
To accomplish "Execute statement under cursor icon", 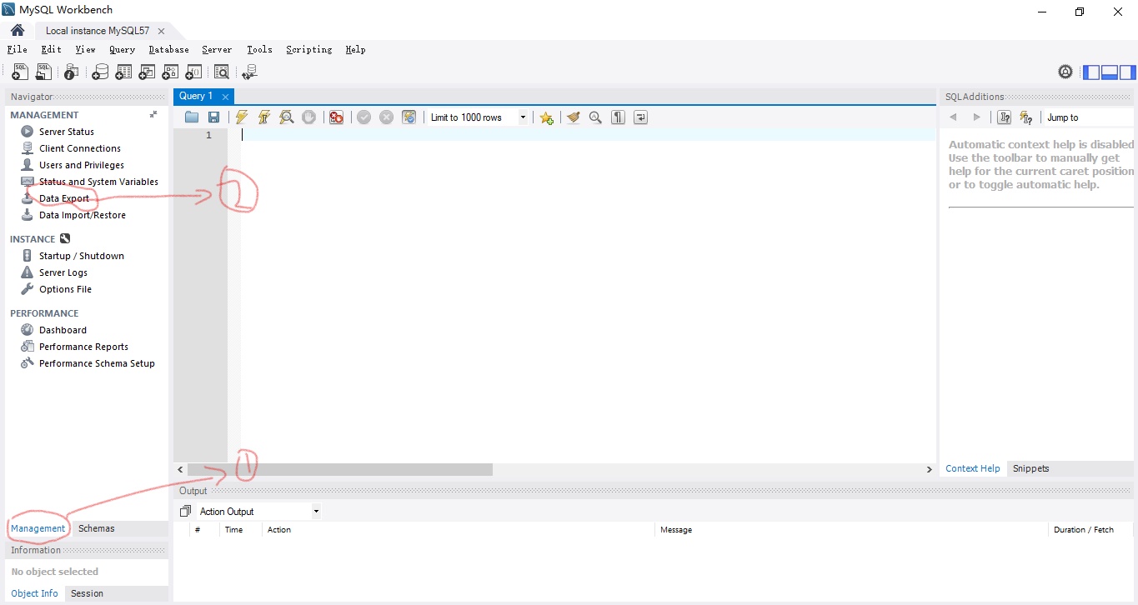I will pos(264,117).
